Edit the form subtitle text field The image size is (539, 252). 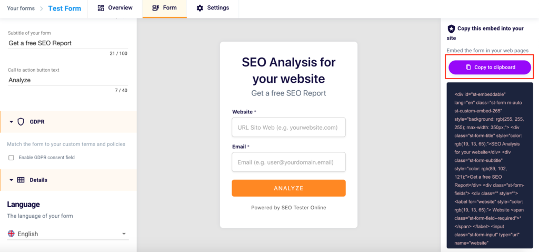click(67, 43)
